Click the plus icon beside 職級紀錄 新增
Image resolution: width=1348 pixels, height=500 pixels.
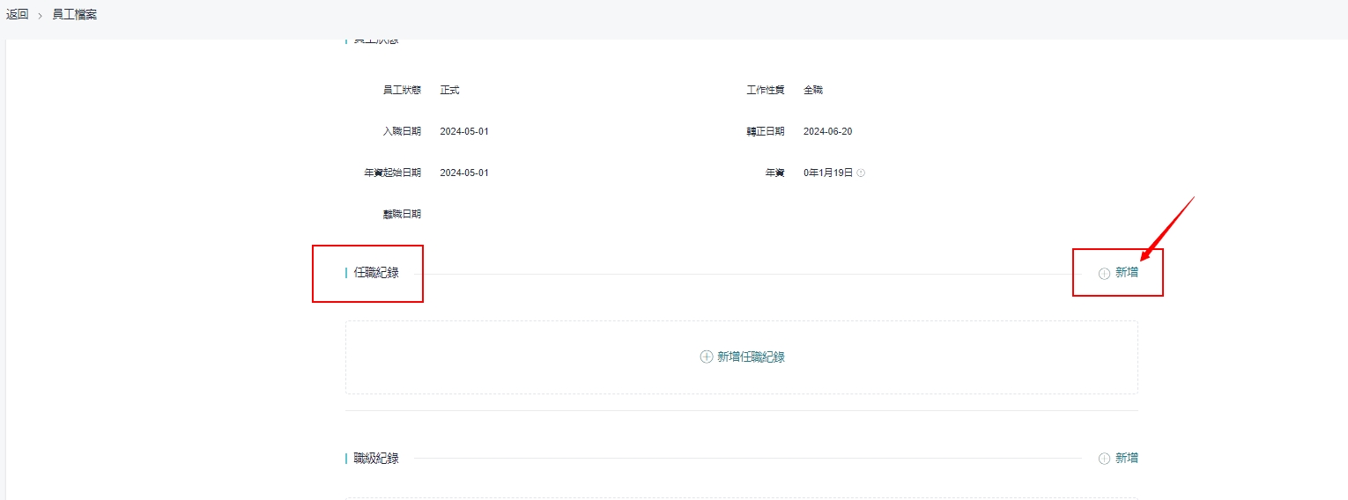[x=1104, y=459]
